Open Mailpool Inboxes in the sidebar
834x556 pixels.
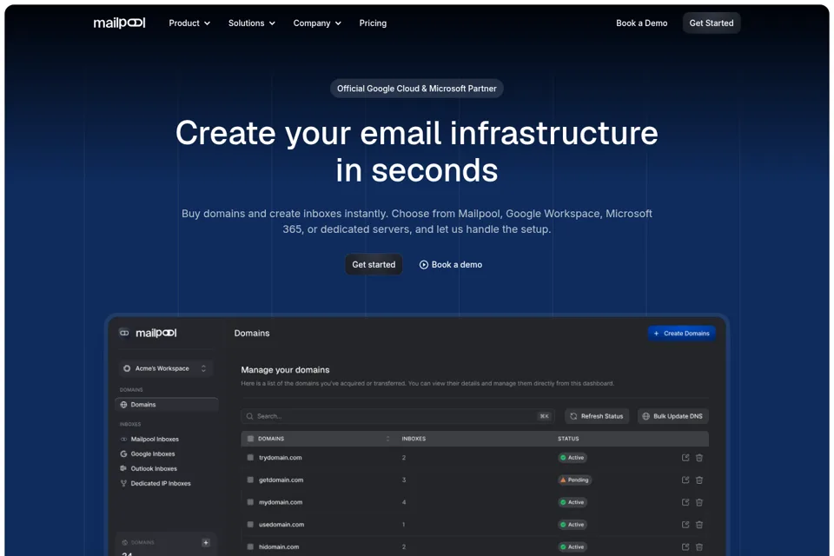tap(149, 439)
